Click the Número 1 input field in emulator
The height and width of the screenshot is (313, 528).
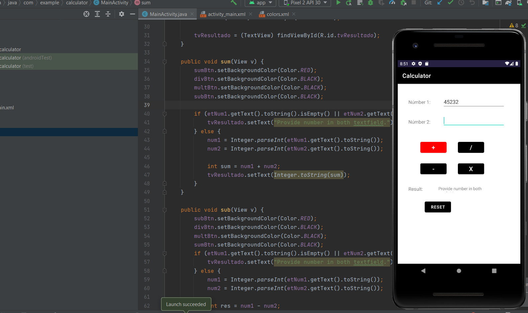(x=474, y=102)
